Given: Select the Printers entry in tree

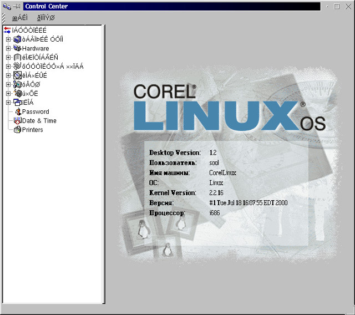Looking at the screenshot, I should [x=33, y=130].
